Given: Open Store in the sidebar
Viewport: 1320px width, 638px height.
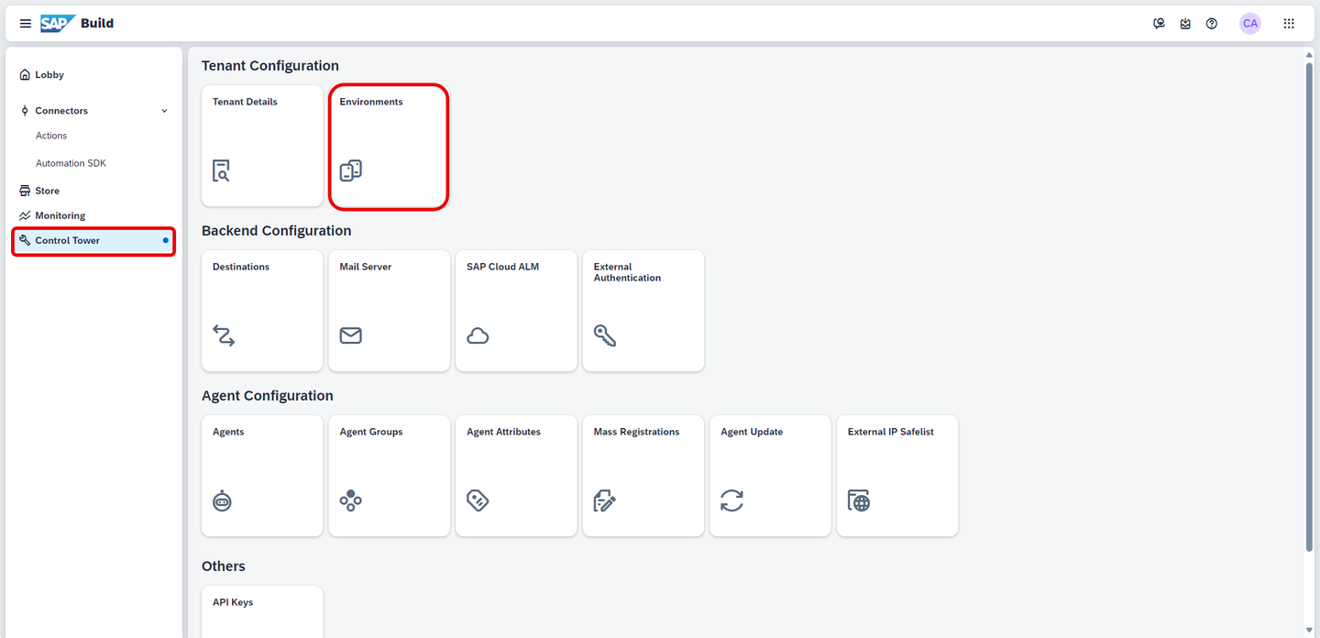Looking at the screenshot, I should pos(93,191).
